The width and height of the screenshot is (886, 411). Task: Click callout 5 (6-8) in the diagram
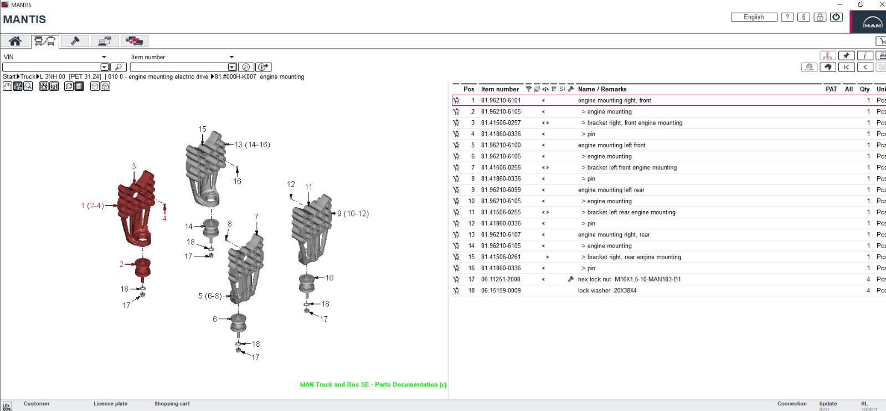tap(210, 296)
